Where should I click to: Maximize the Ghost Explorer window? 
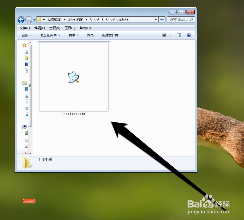tap(181, 12)
